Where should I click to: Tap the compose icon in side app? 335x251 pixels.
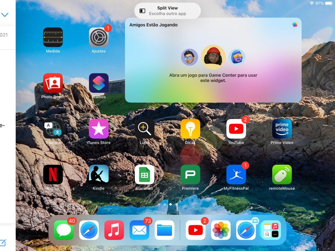tap(3, 243)
